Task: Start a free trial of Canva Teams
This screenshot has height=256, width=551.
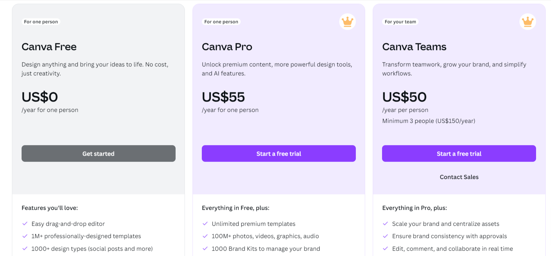Action: pyautogui.click(x=459, y=153)
